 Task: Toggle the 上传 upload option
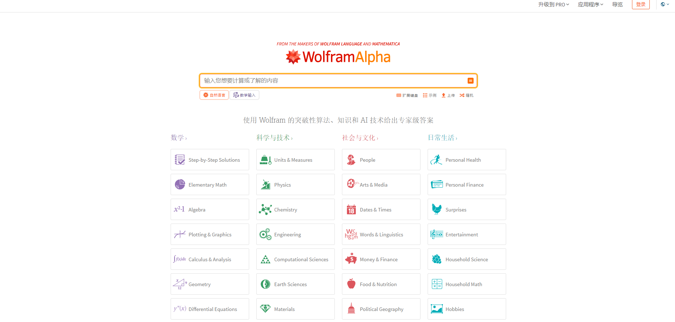[x=448, y=95]
